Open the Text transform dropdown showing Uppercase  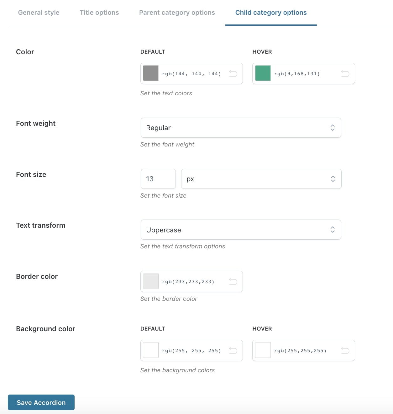(x=241, y=230)
